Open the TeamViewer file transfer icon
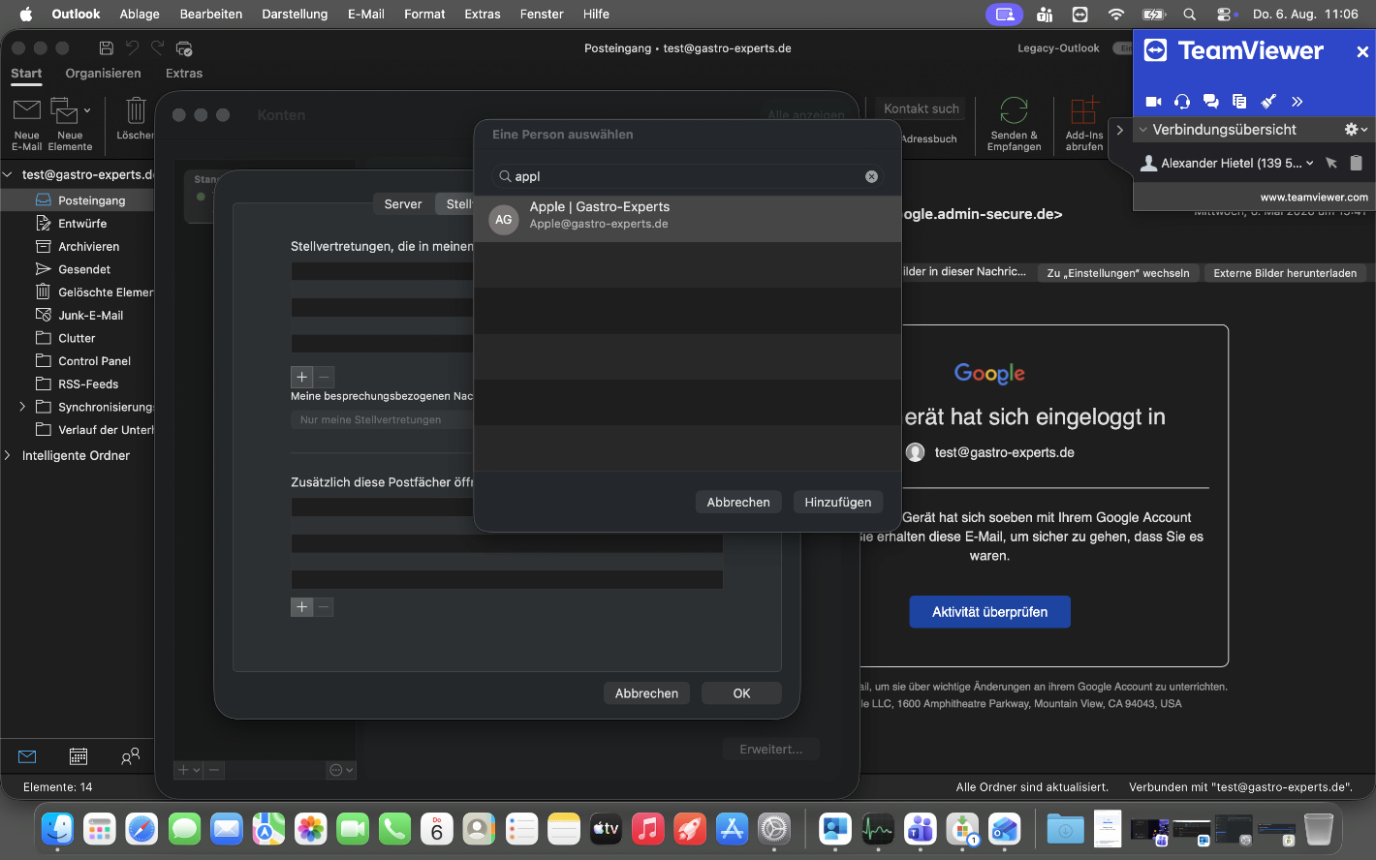Viewport: 1376px width, 860px height. coord(1239,102)
